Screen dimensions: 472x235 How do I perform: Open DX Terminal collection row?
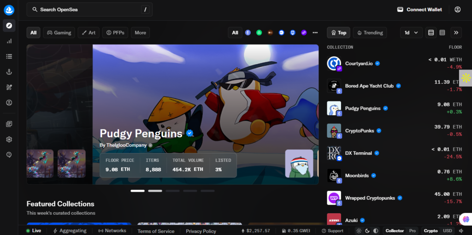(x=395, y=153)
